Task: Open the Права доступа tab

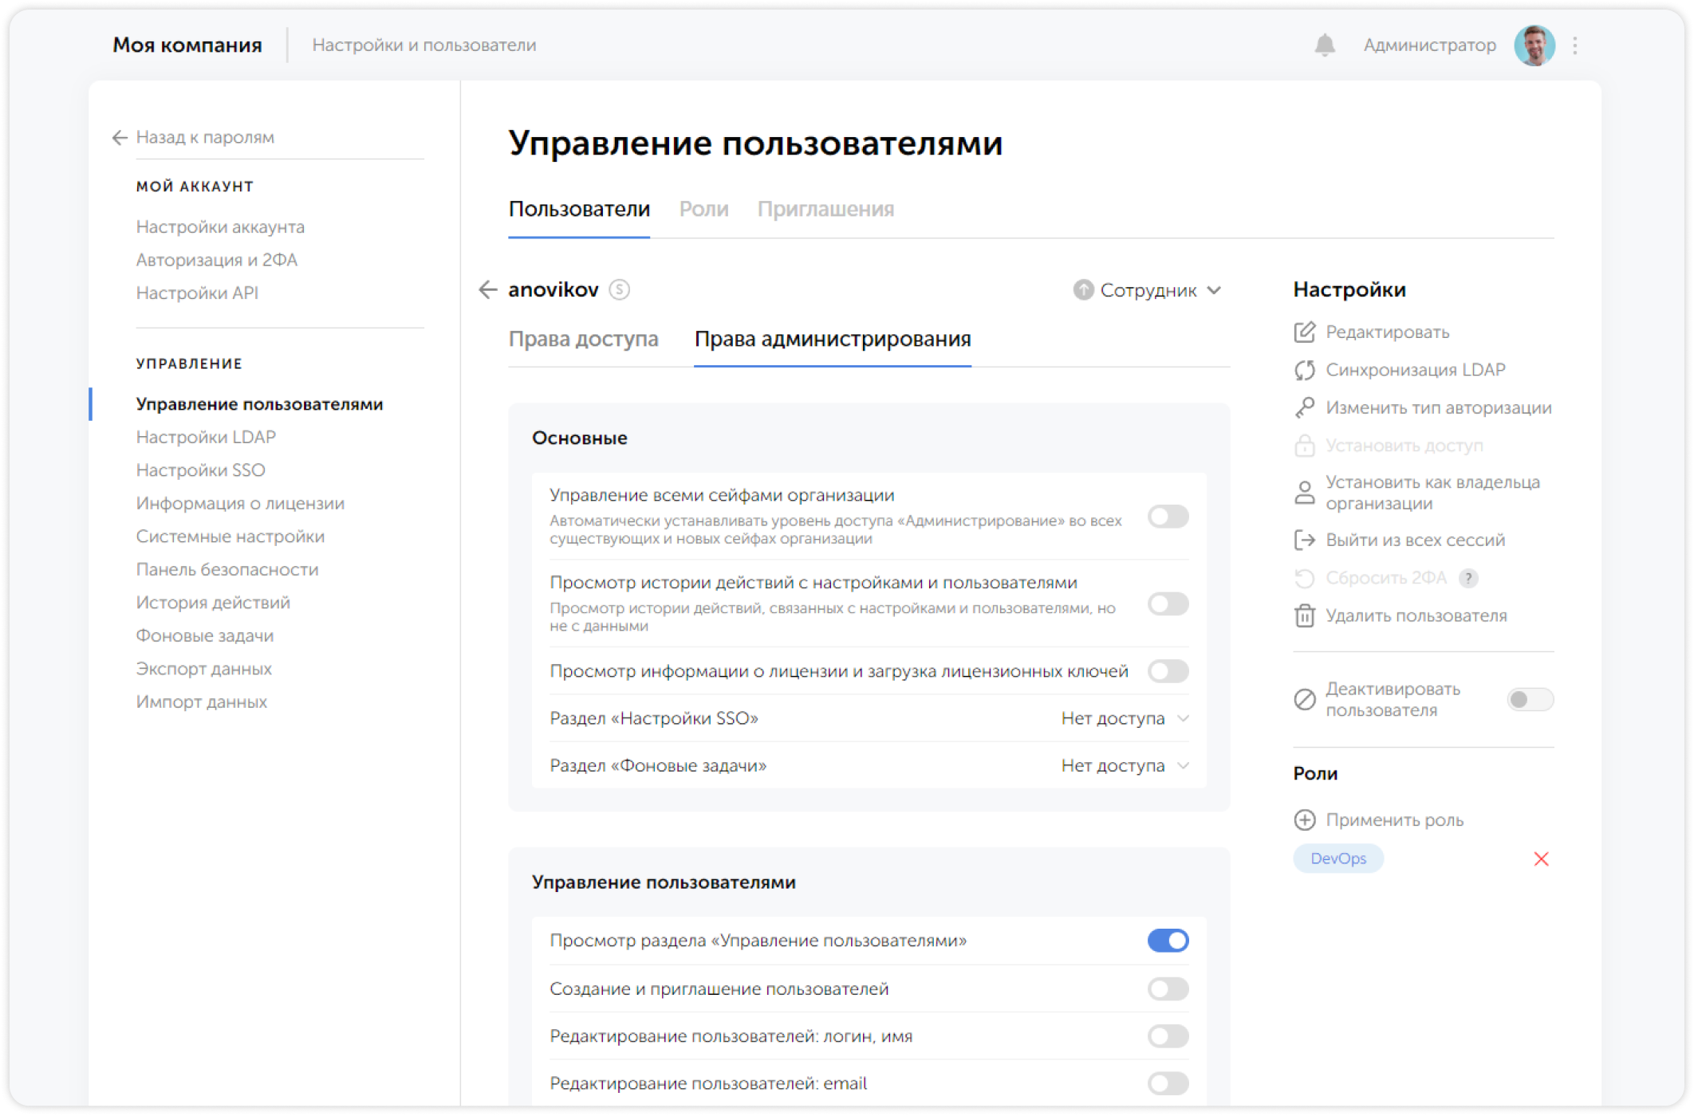Action: coord(583,339)
